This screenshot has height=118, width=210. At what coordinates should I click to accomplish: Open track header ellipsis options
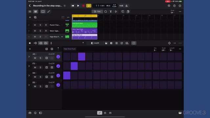(68, 17)
